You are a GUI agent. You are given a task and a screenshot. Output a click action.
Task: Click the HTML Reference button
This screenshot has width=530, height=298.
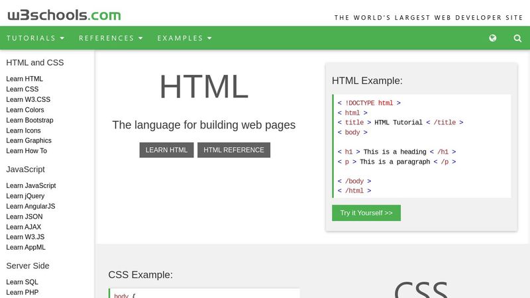pos(234,150)
